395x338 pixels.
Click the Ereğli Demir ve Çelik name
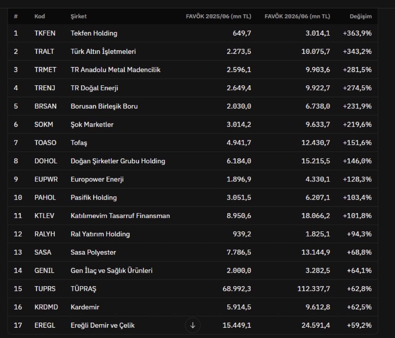click(x=102, y=325)
